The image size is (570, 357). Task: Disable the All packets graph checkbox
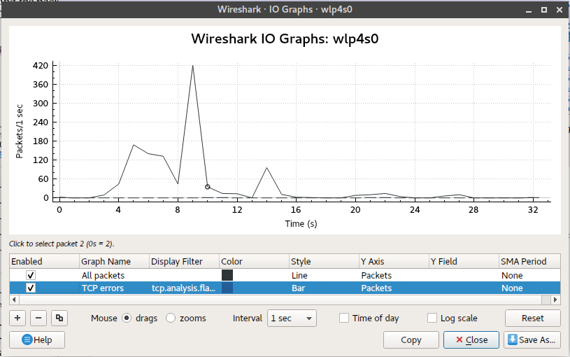coord(31,276)
